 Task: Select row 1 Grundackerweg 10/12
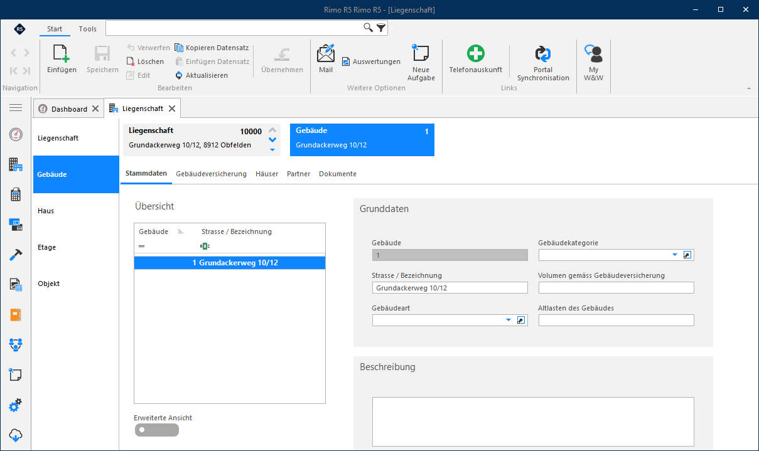230,263
